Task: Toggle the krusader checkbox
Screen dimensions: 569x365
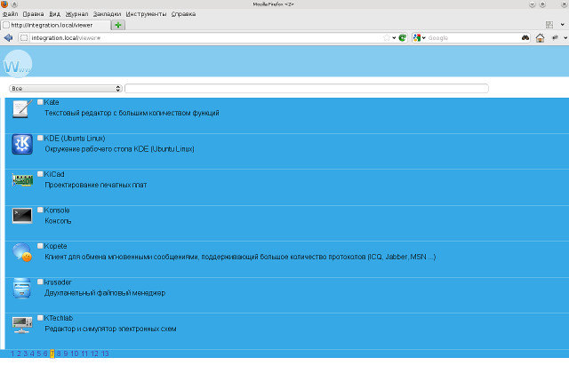Action: pyautogui.click(x=40, y=282)
